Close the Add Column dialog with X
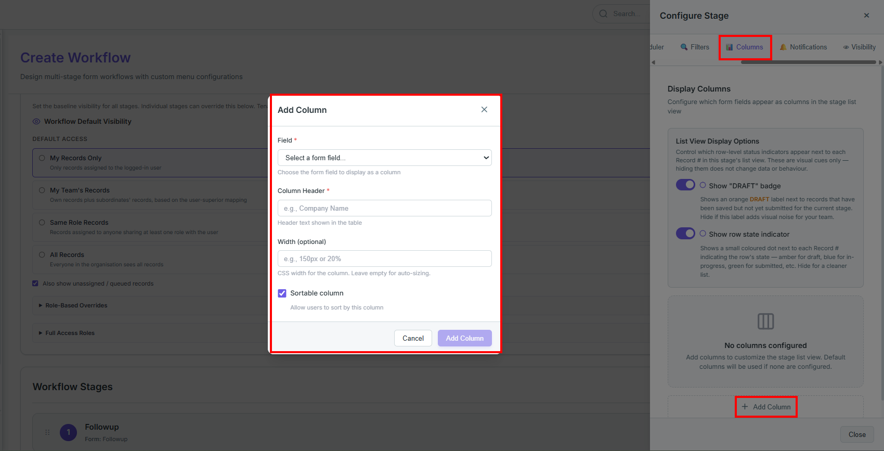Screen dimensions: 884x451 tap(484, 109)
